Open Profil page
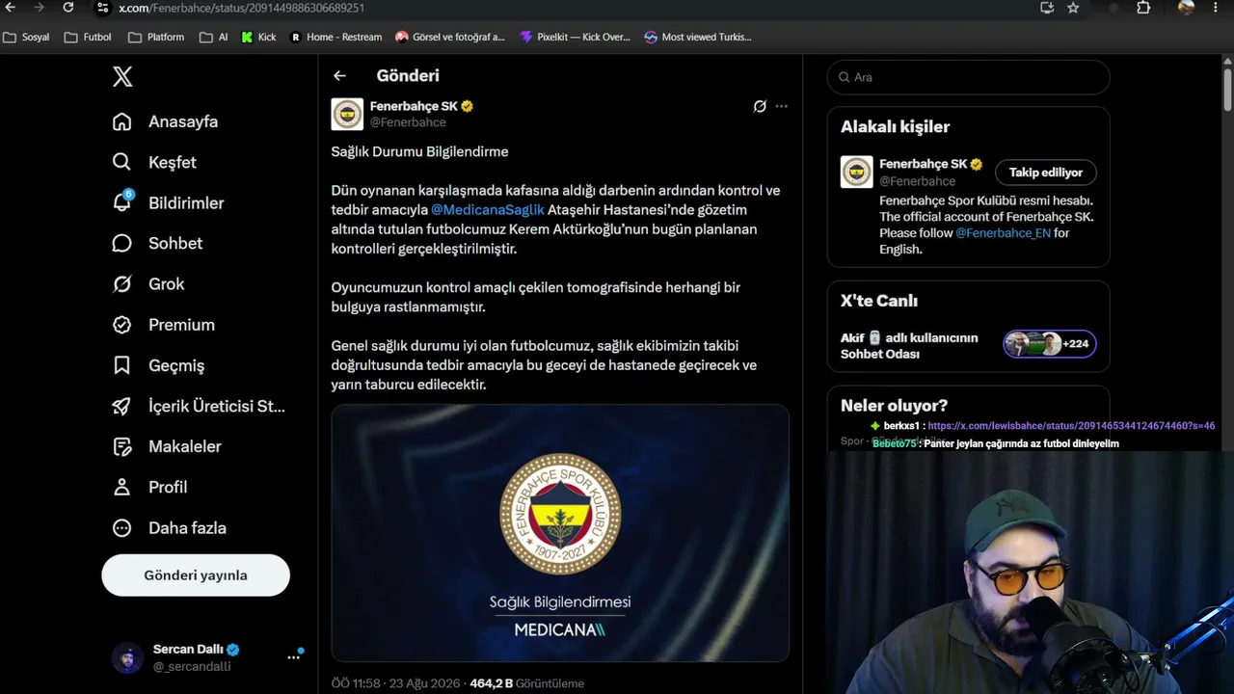The height and width of the screenshot is (694, 1234). coord(149,487)
